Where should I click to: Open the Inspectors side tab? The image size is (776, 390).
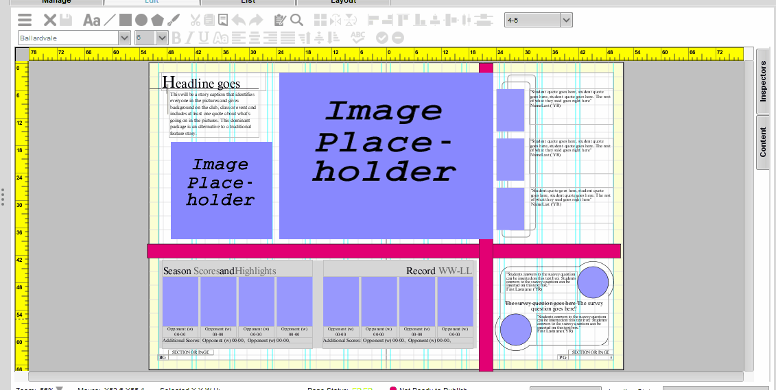point(763,81)
